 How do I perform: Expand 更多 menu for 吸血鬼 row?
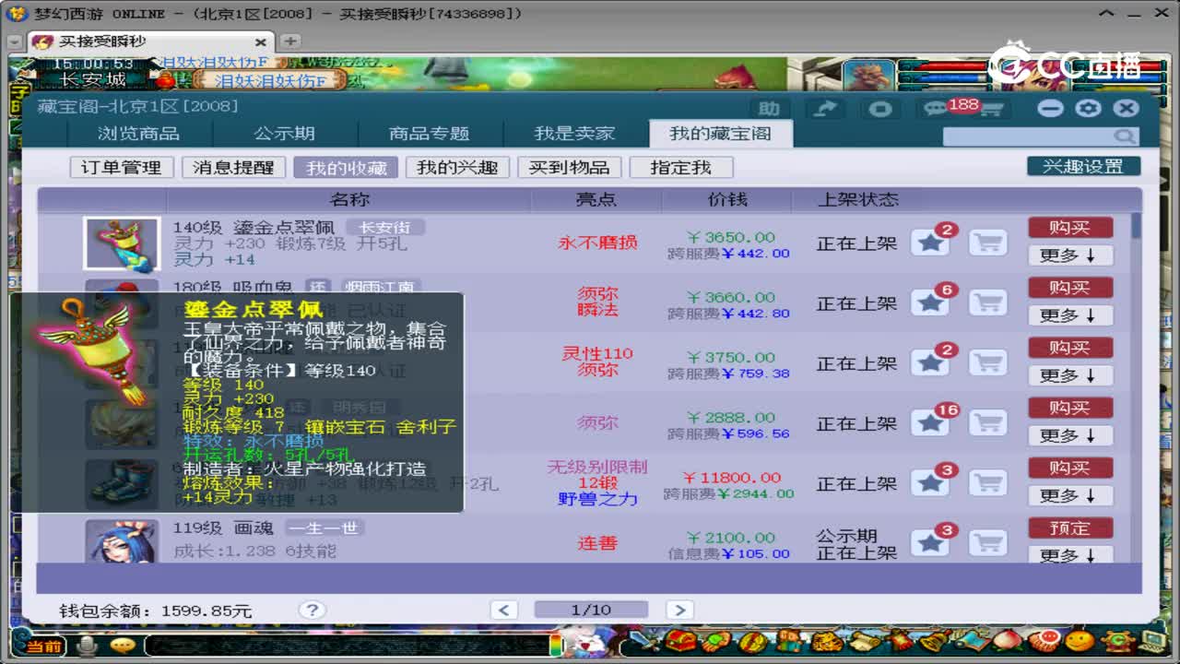(x=1069, y=315)
